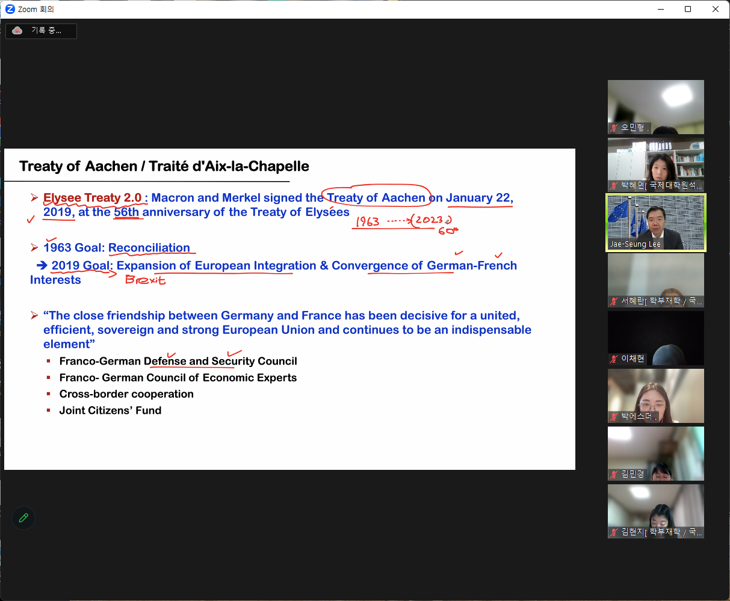
Task: Click muted mic icon on 박혜연 tile
Action: coord(614,186)
